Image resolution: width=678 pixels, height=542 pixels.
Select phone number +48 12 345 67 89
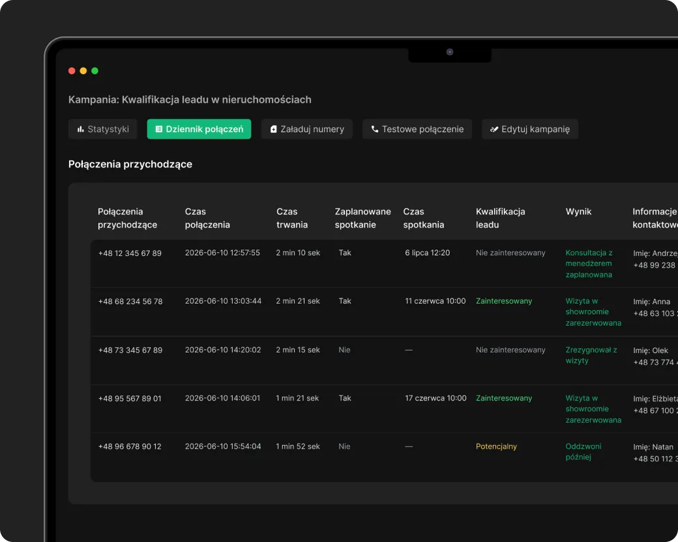coord(130,253)
